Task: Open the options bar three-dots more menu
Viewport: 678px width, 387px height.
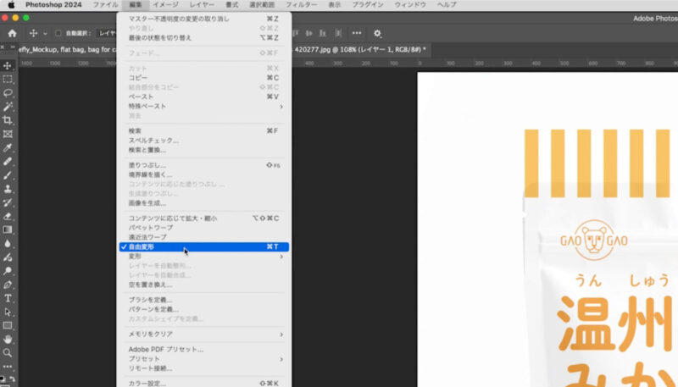Action: pos(357,33)
